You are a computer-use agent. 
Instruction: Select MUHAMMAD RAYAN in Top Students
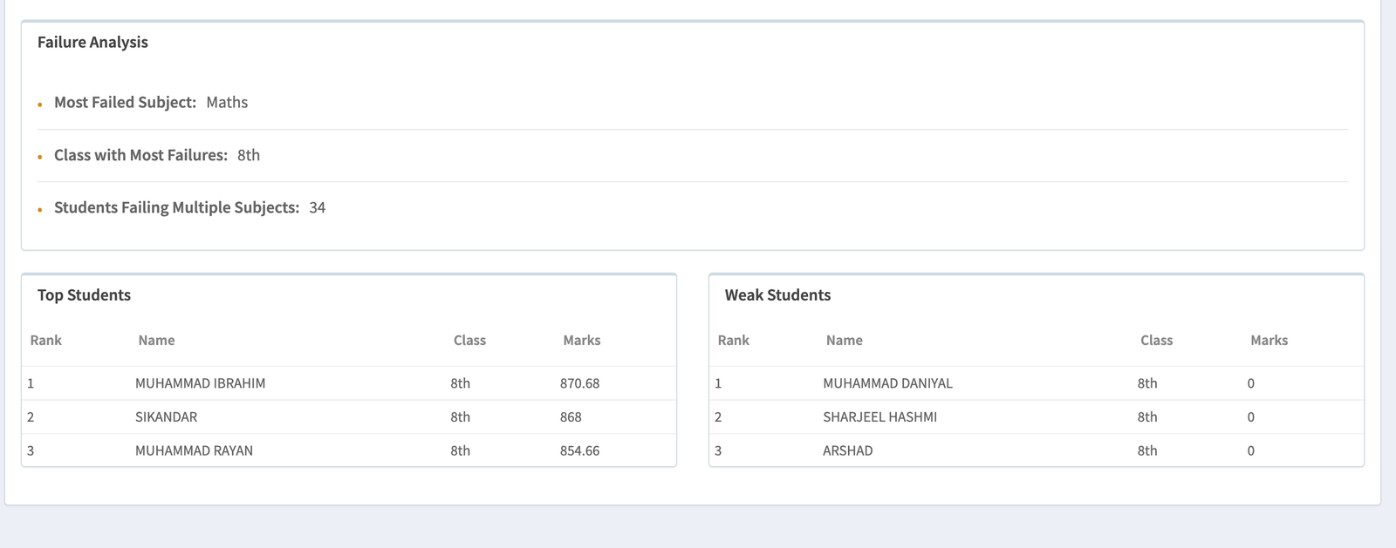[194, 450]
